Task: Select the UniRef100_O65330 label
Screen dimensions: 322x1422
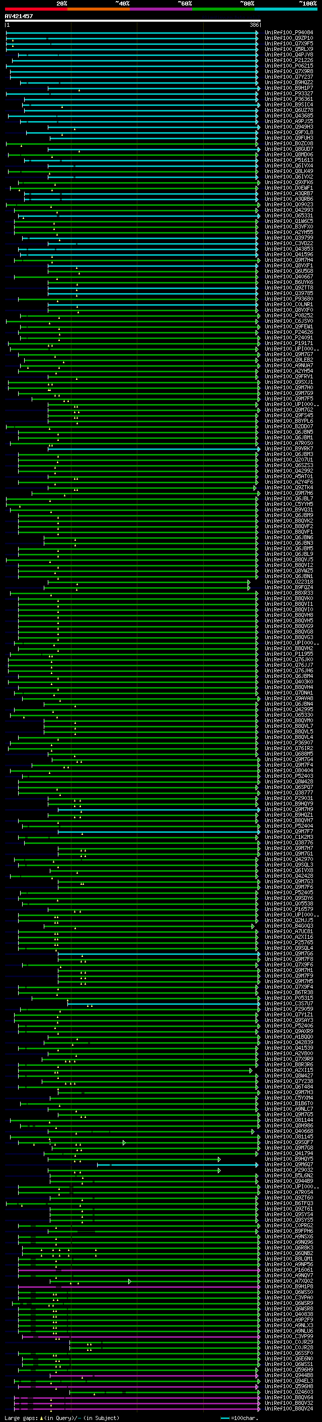Action: click(289, 715)
